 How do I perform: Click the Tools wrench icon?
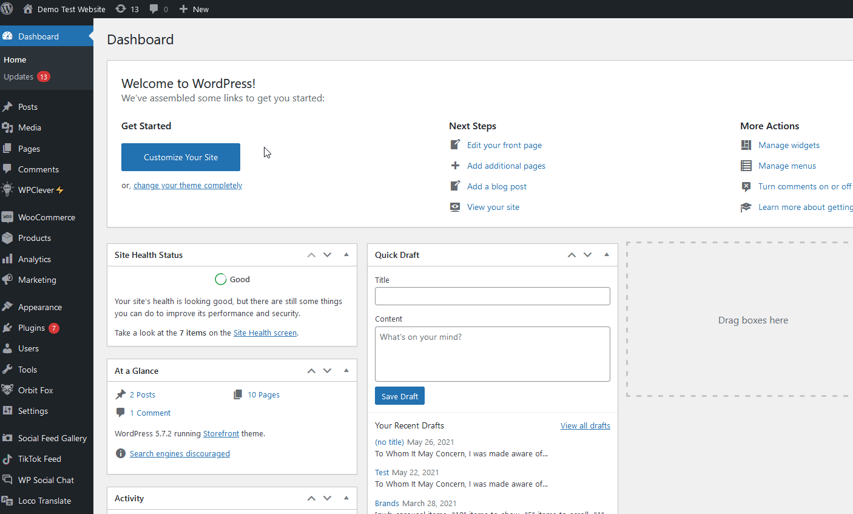(7, 370)
